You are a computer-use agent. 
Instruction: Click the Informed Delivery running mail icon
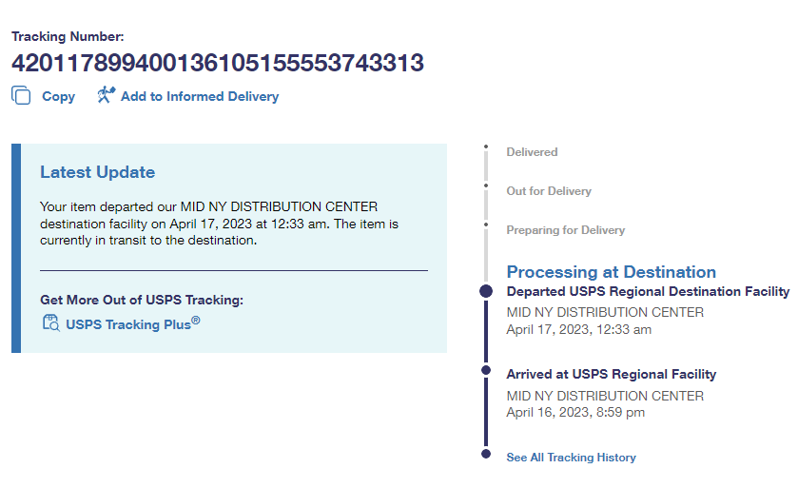pos(106,95)
